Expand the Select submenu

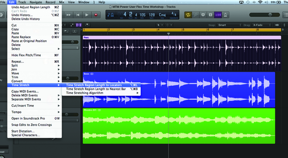[35, 49]
